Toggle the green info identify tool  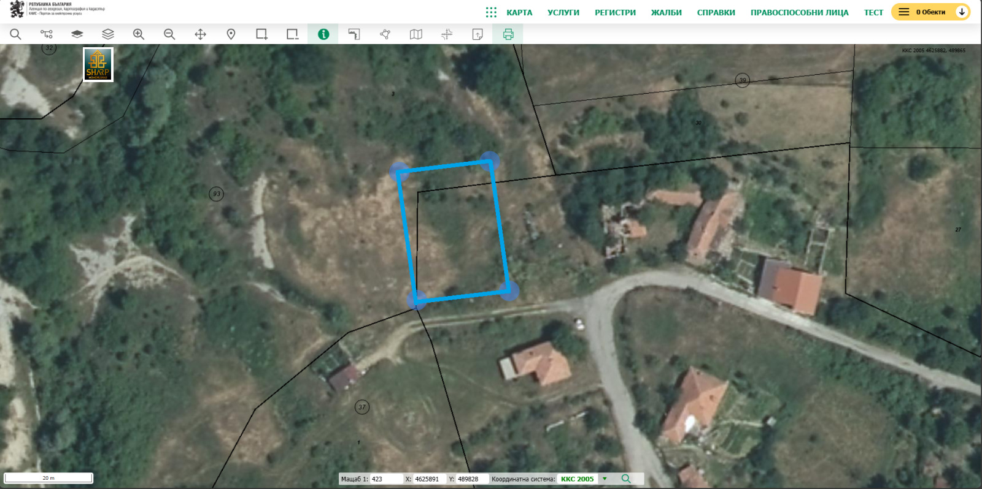(x=323, y=34)
